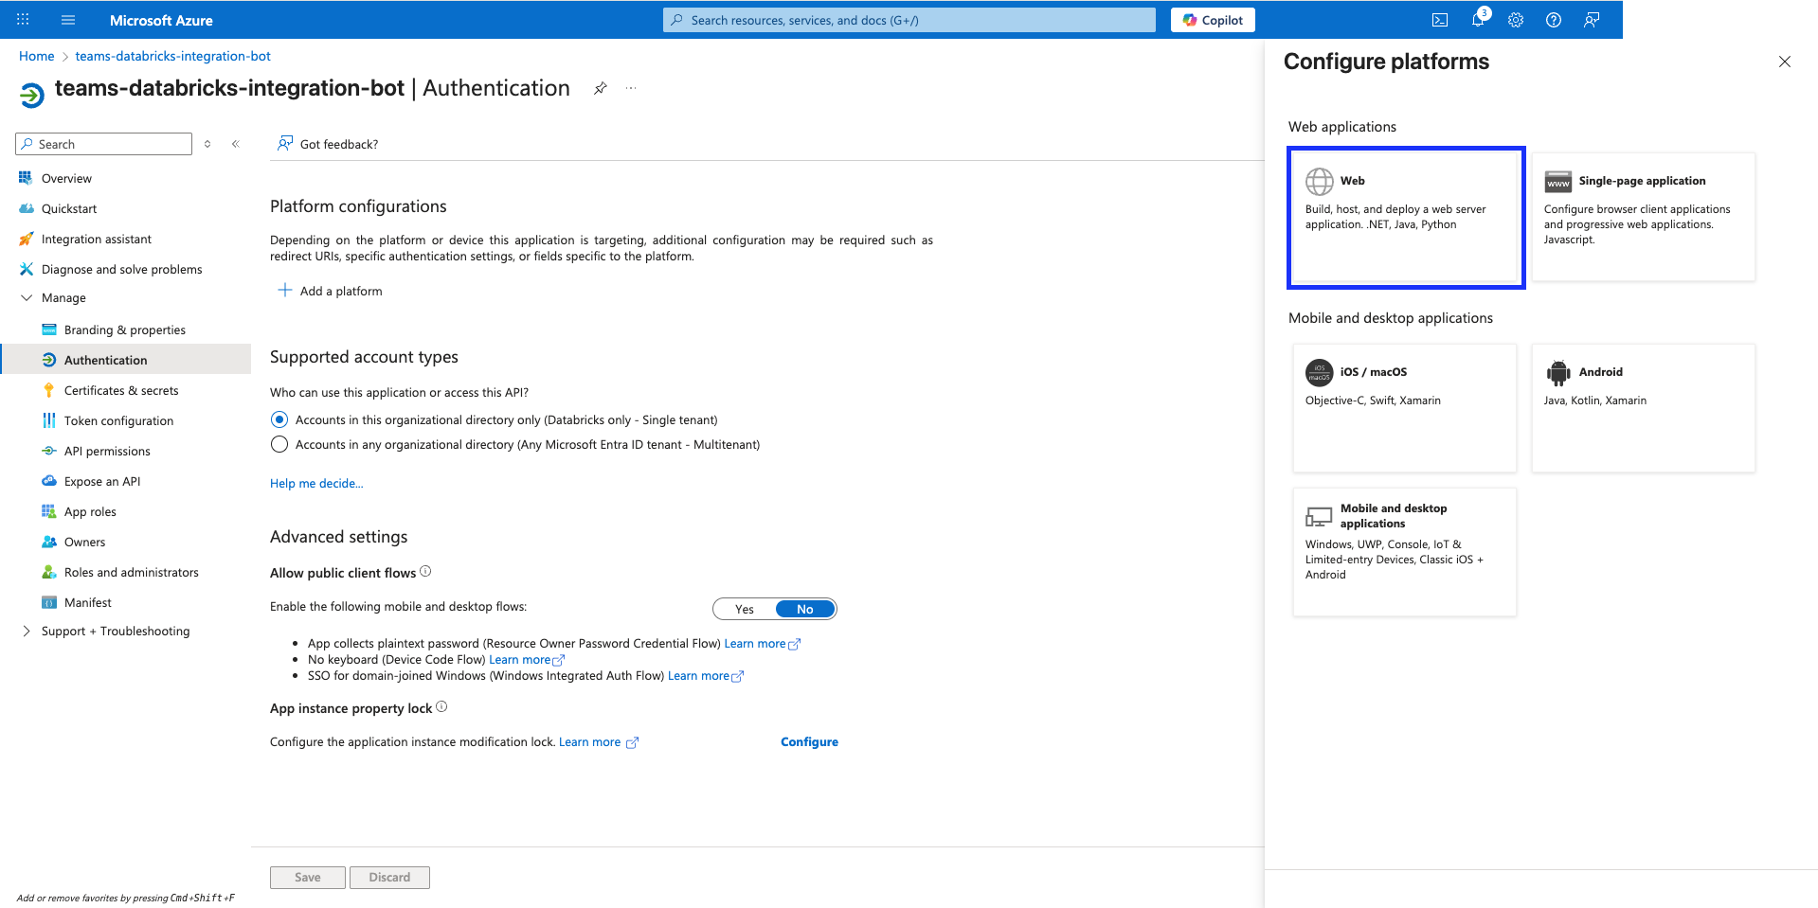The height and width of the screenshot is (908, 1818).
Task: Go to Home breadcrumb
Action: (x=37, y=56)
